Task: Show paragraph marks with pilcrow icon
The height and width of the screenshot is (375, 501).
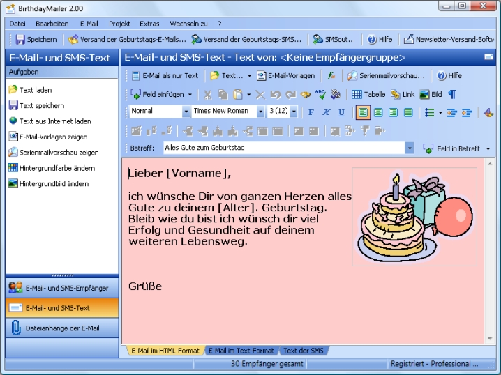Action: pos(452,94)
